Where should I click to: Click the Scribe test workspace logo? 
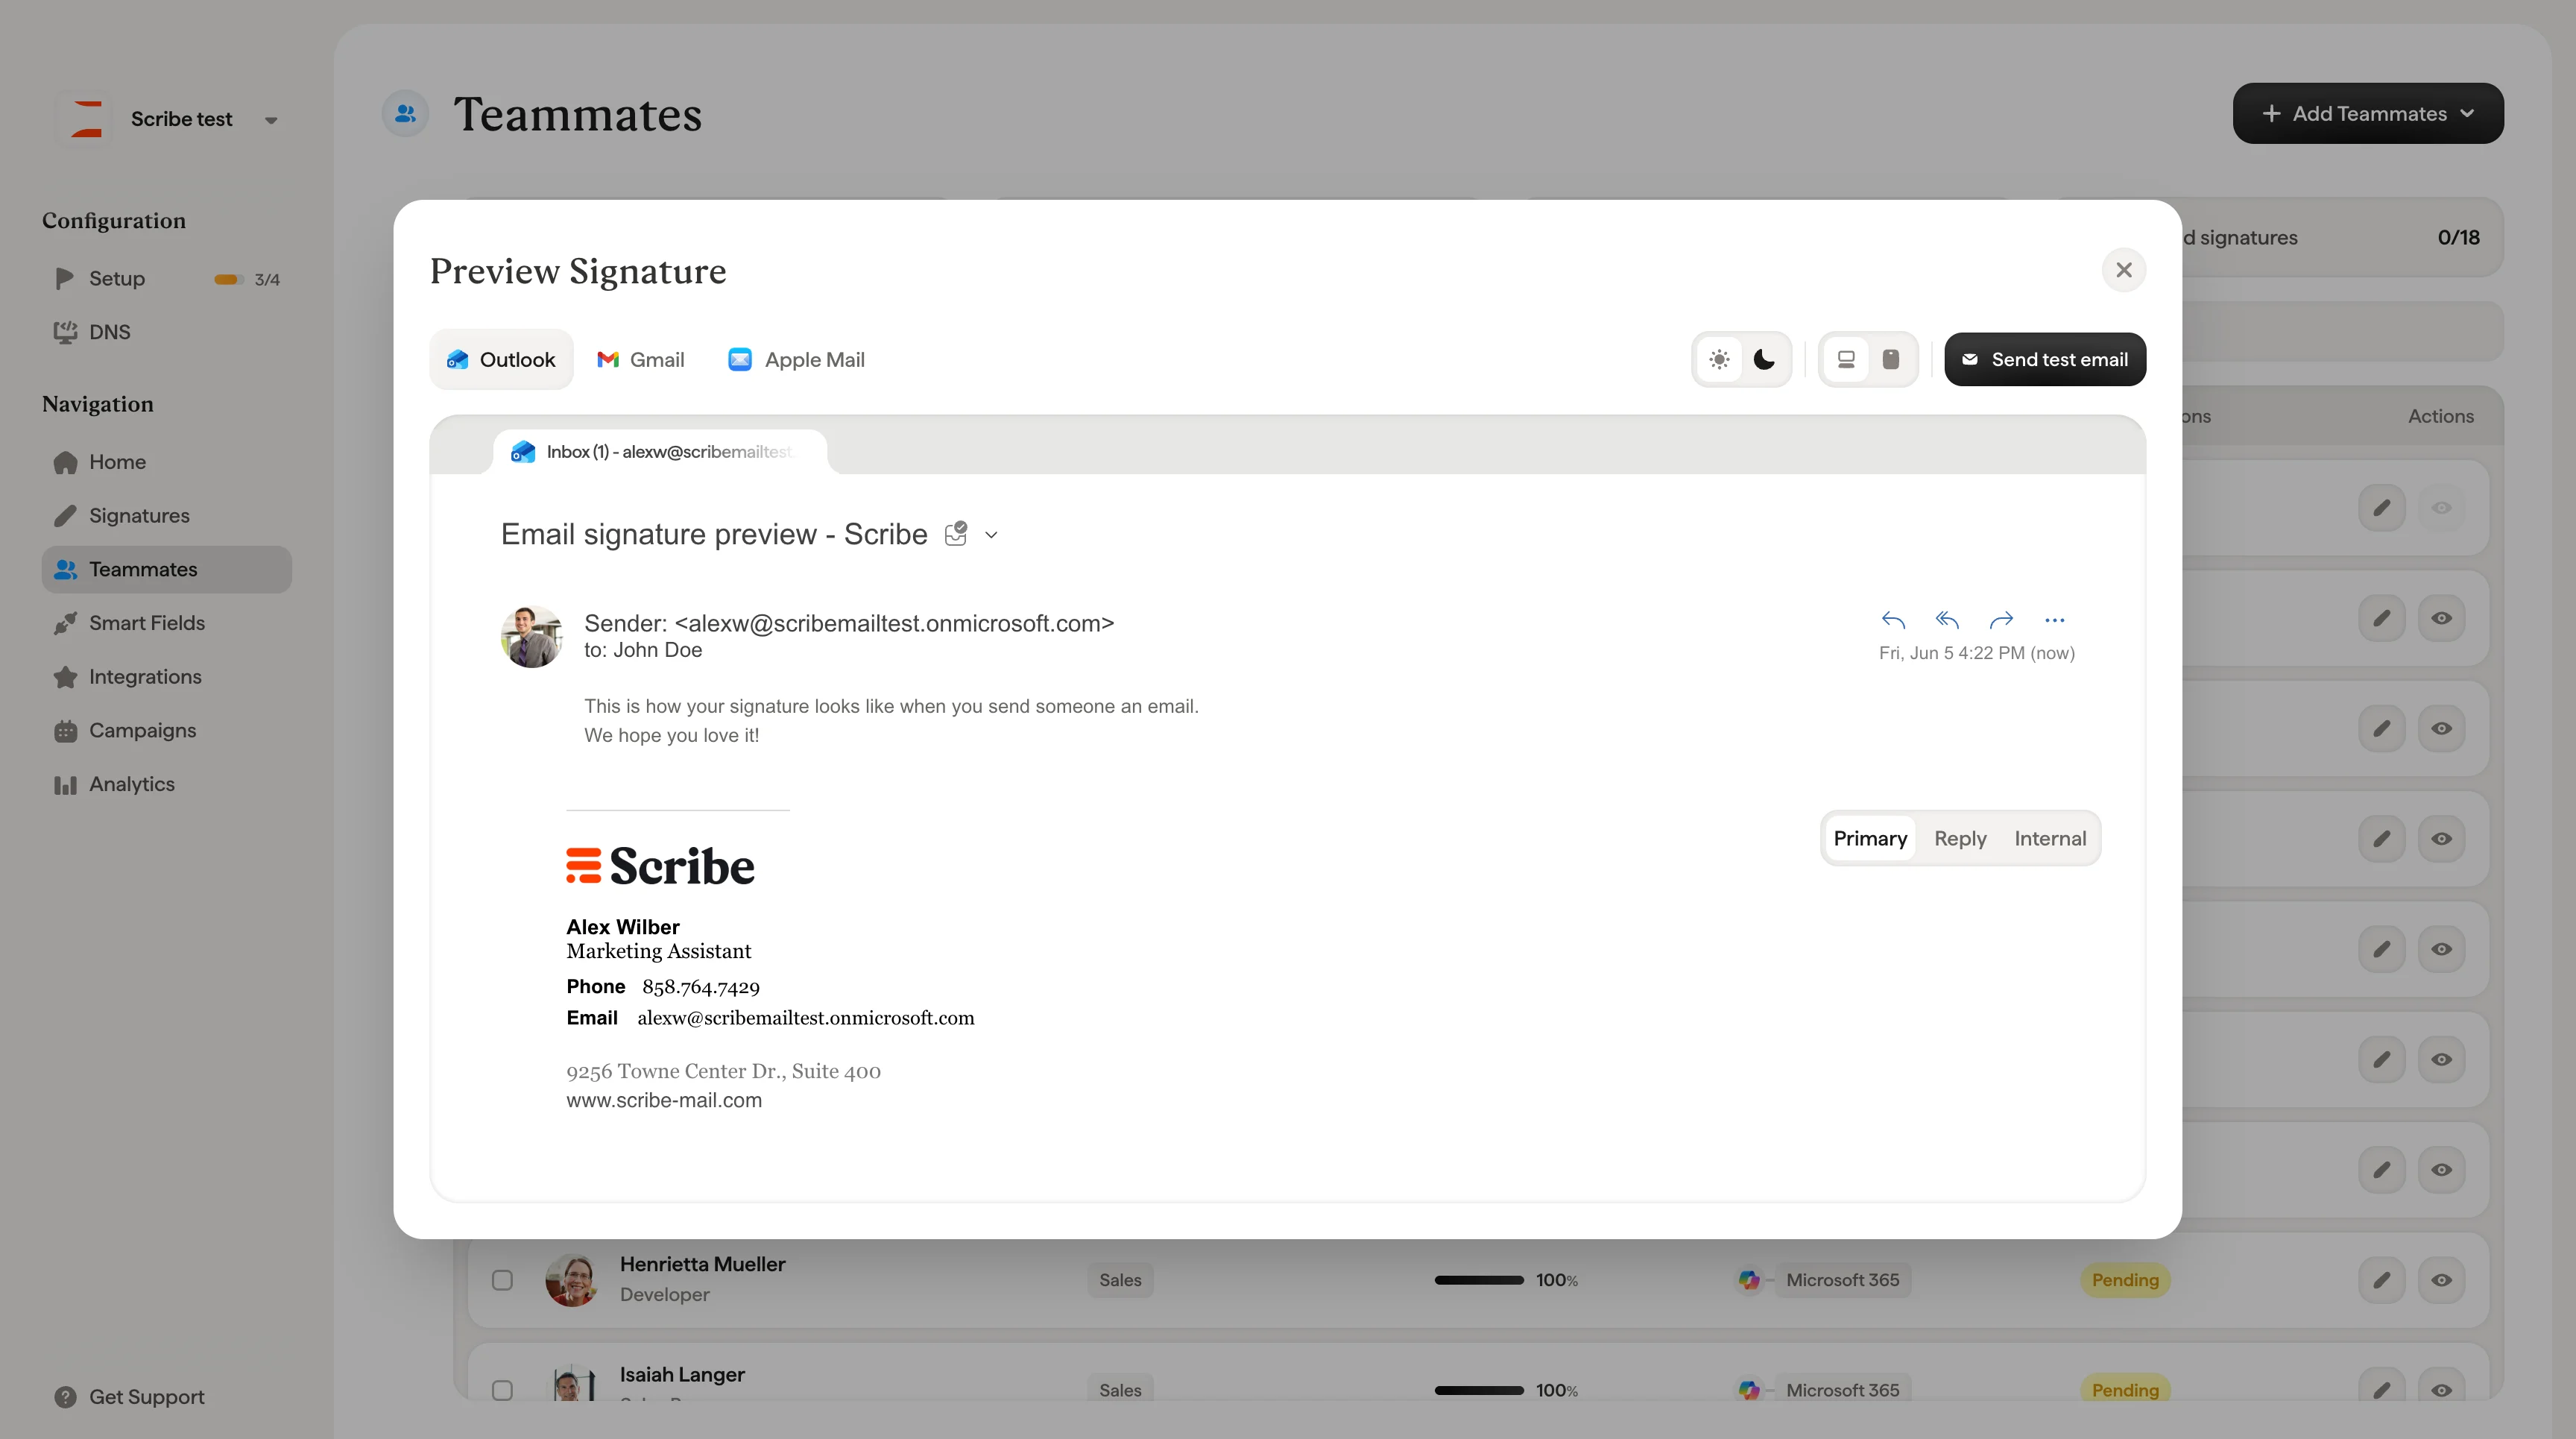[x=86, y=119]
